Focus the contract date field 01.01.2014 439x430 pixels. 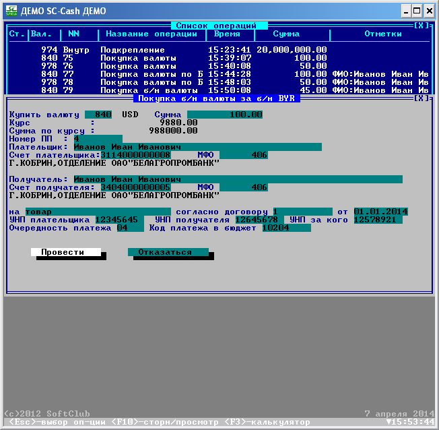pos(381,212)
